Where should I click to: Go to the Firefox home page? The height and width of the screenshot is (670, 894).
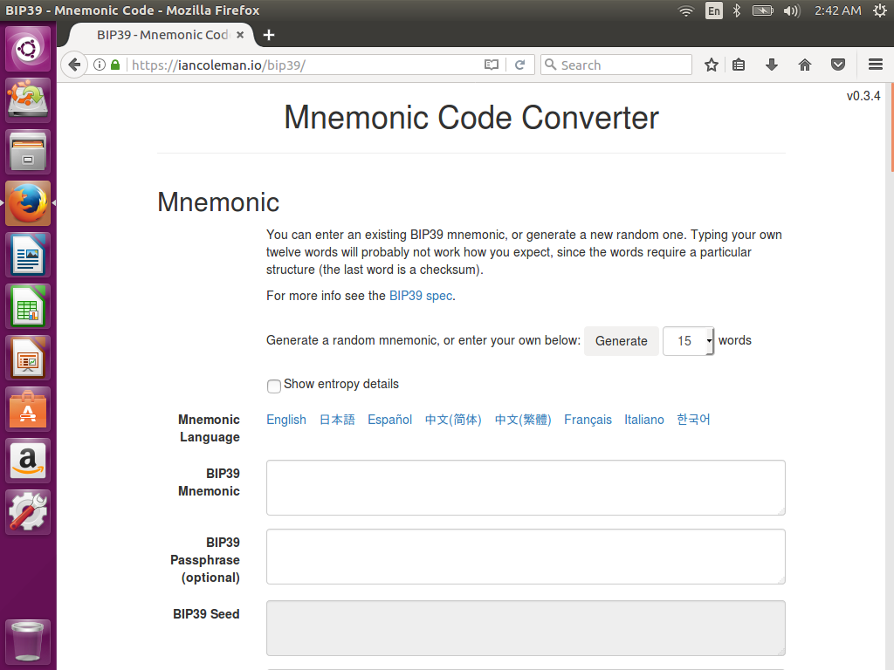[x=804, y=64]
